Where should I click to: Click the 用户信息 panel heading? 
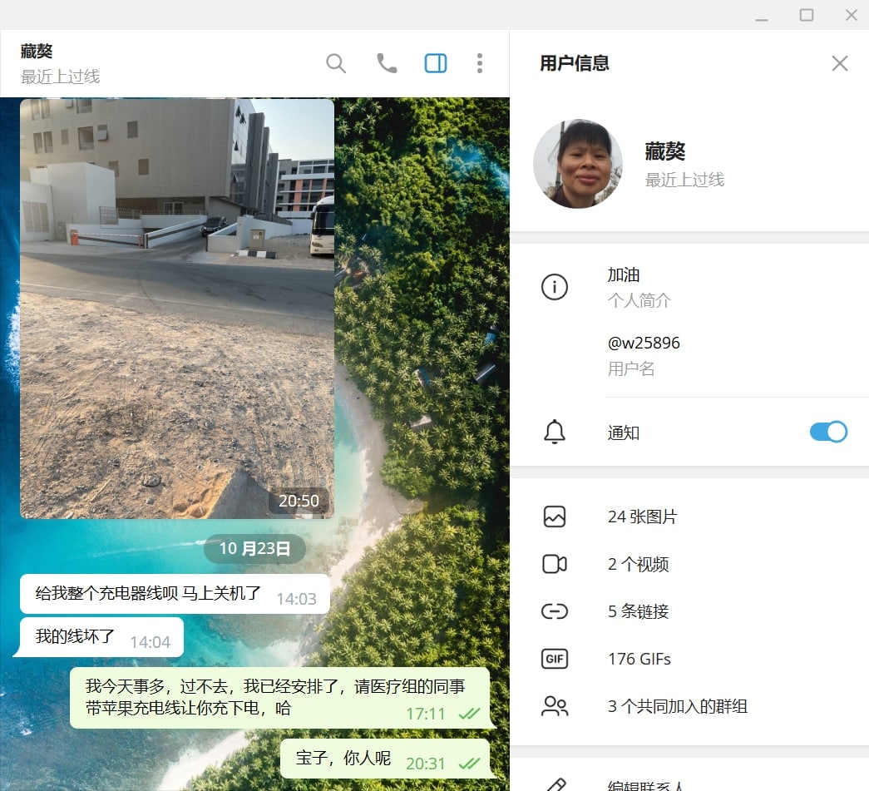pyautogui.click(x=575, y=63)
